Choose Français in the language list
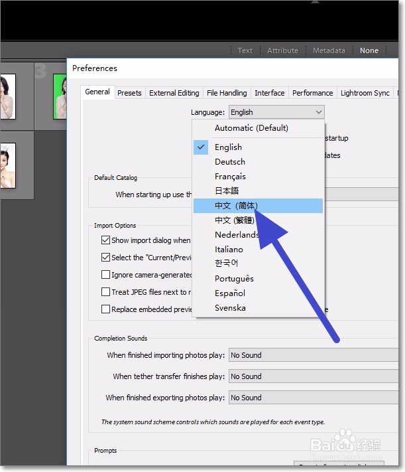The image size is (405, 472). (258, 177)
